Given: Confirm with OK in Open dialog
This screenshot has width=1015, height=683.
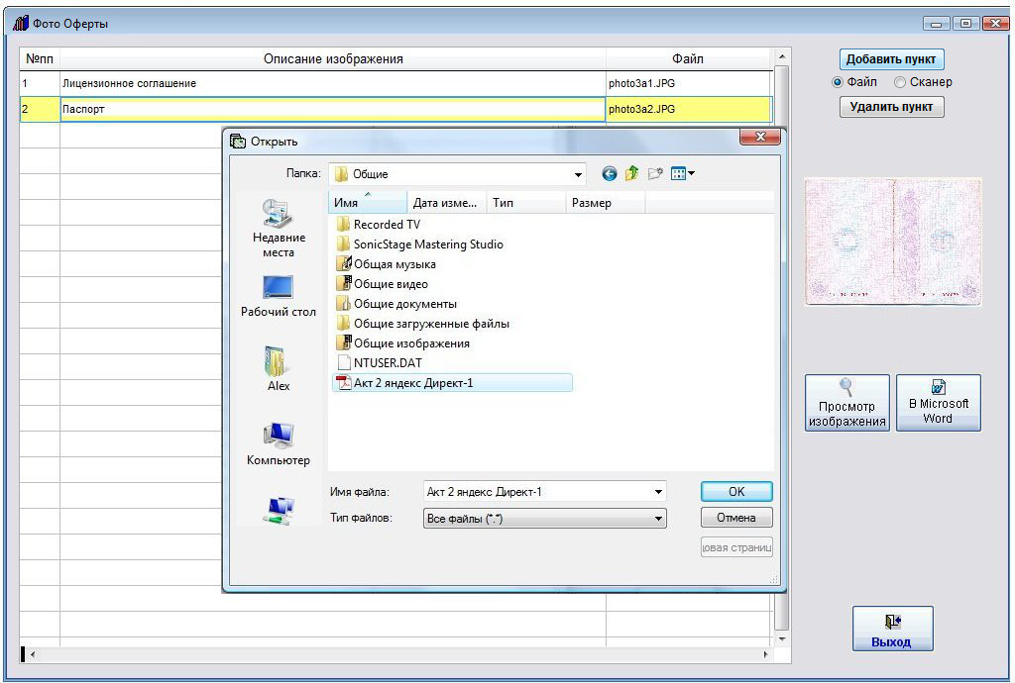Looking at the screenshot, I should point(736,492).
